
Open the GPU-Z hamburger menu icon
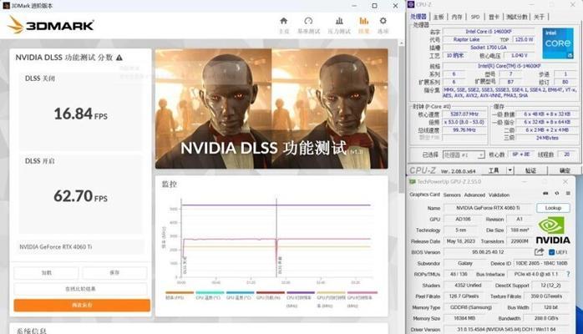568,193
